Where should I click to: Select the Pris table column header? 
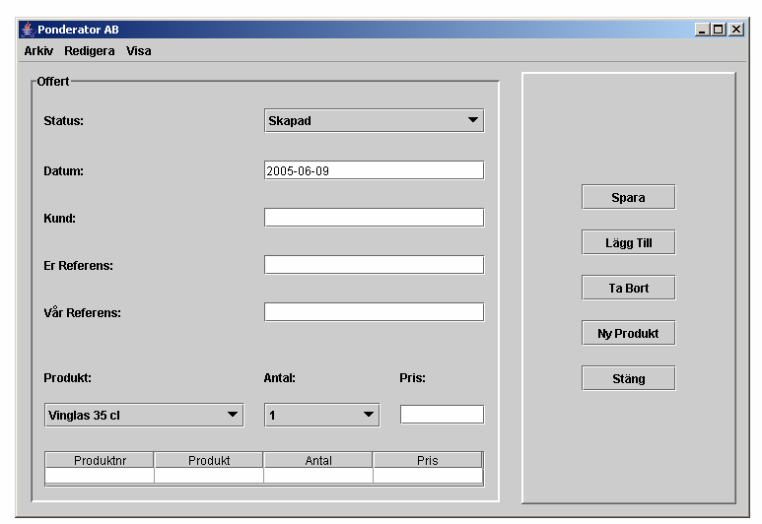[x=428, y=460]
